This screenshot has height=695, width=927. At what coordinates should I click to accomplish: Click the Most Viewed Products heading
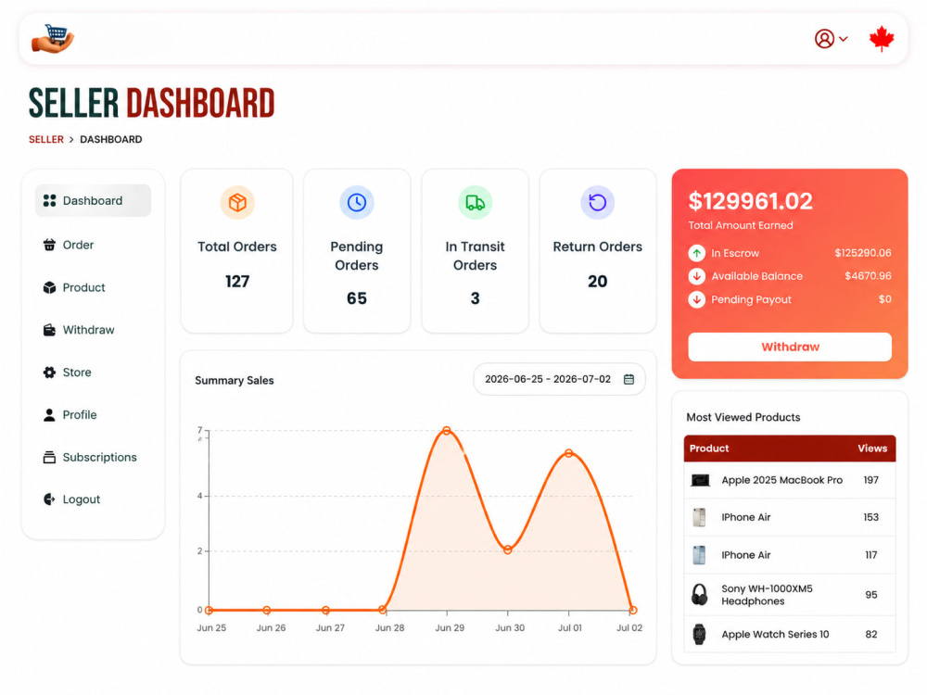pyautogui.click(x=743, y=417)
